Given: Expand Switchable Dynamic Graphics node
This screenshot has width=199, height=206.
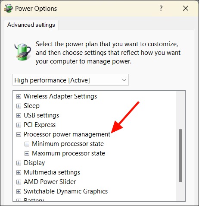Looking at the screenshot, I should (x=19, y=191).
